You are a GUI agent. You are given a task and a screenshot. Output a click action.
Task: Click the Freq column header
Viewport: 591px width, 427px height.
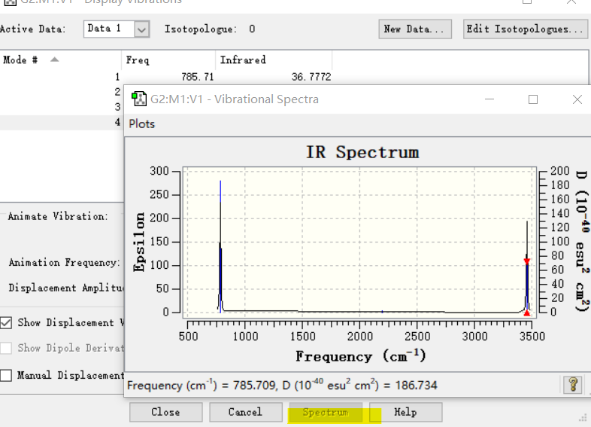pos(168,59)
